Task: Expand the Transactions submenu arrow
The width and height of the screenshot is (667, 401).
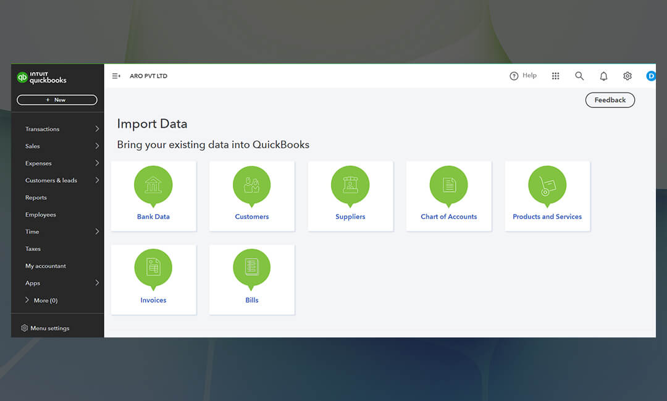Action: click(x=97, y=129)
